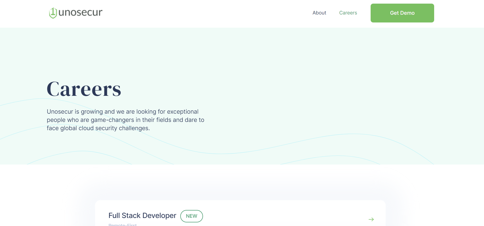Open the Full Stack Developer job title
This screenshot has width=484, height=226.
142,215
